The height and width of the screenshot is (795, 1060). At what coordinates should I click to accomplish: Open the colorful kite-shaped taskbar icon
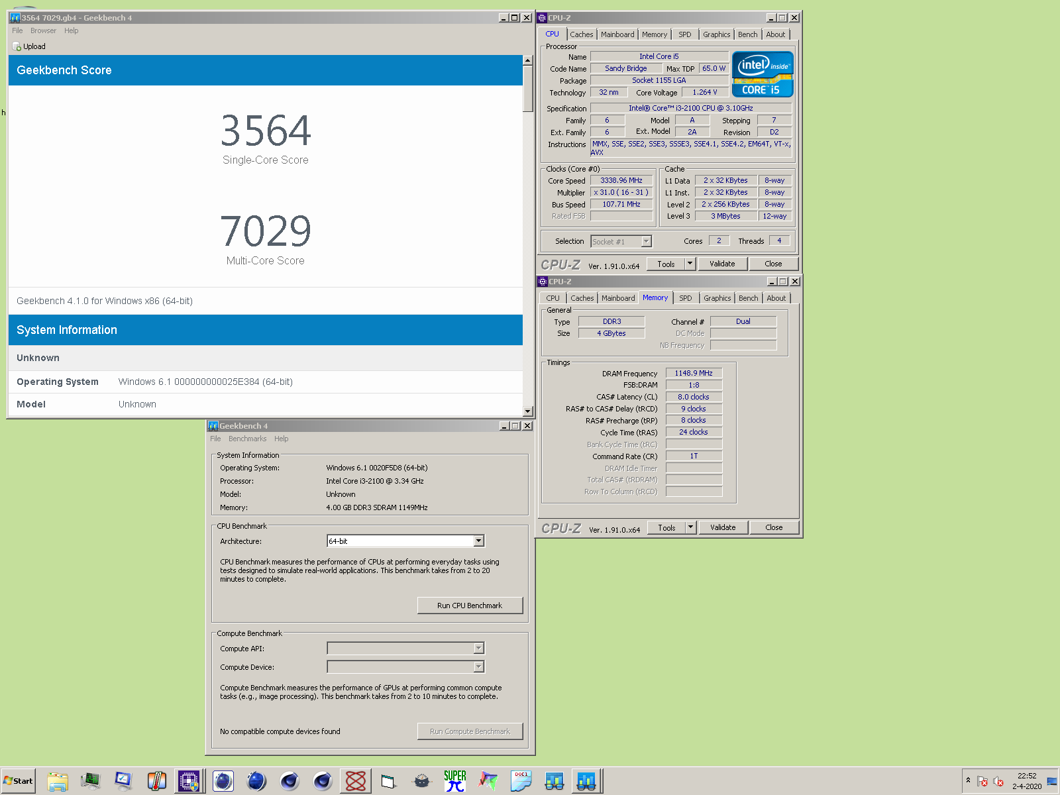click(488, 781)
